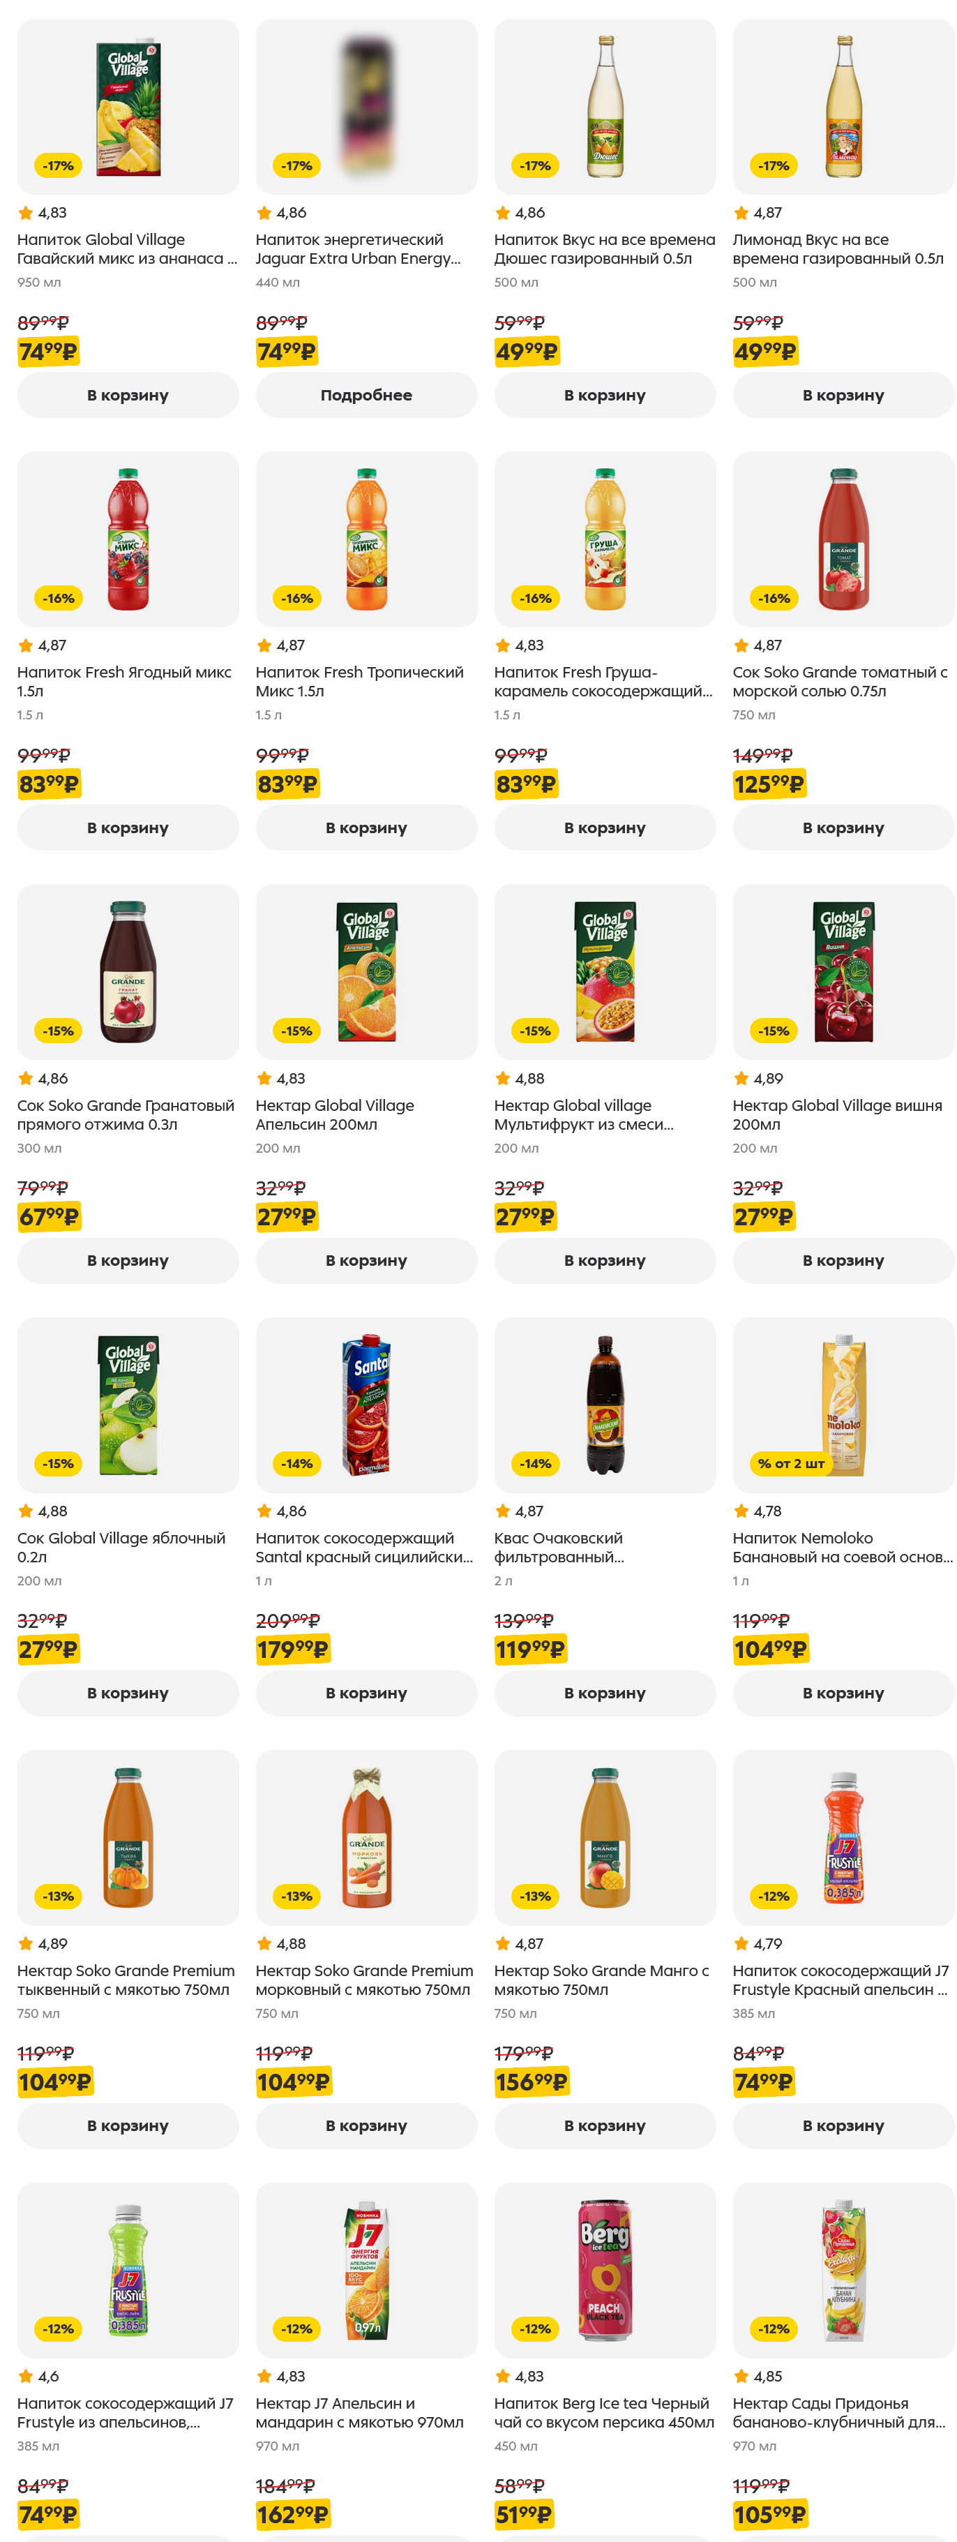This screenshot has width=957, height=2542.
Task: Add Квас Очаковский фильтрованный to cart
Action: [604, 1694]
